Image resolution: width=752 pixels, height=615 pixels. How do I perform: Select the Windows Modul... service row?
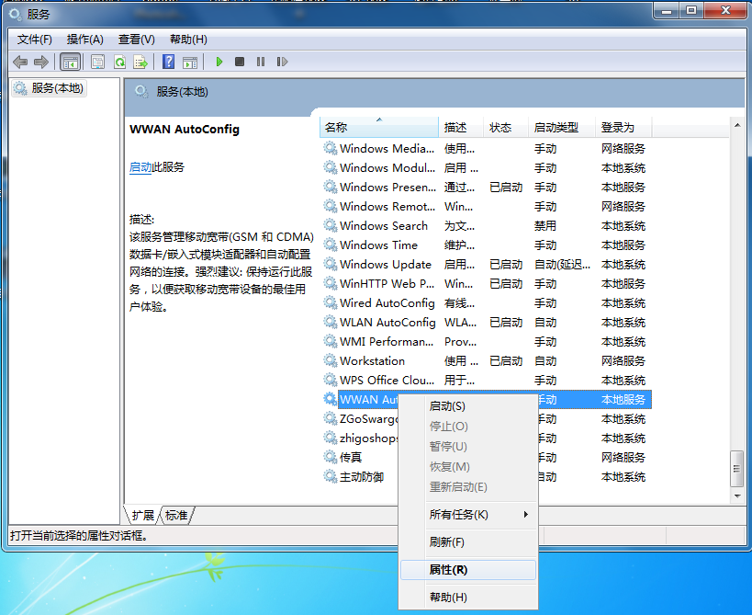(486, 167)
